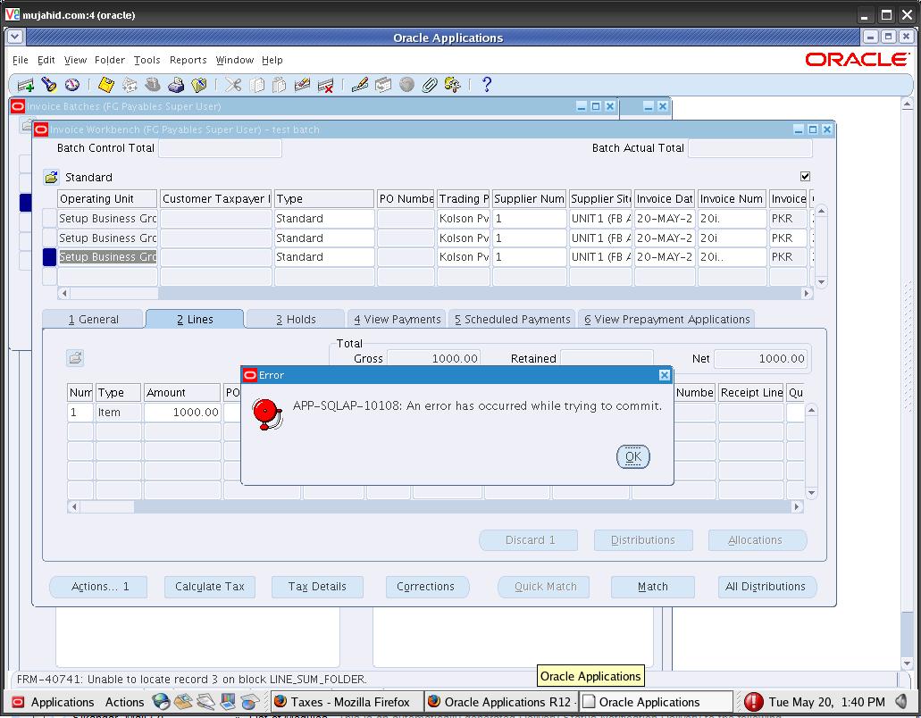Click invoice grid vertical scroll down arrow
The height and width of the screenshot is (718, 921).
(821, 282)
